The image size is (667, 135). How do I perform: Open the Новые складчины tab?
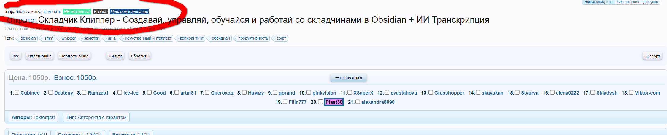[598, 2]
